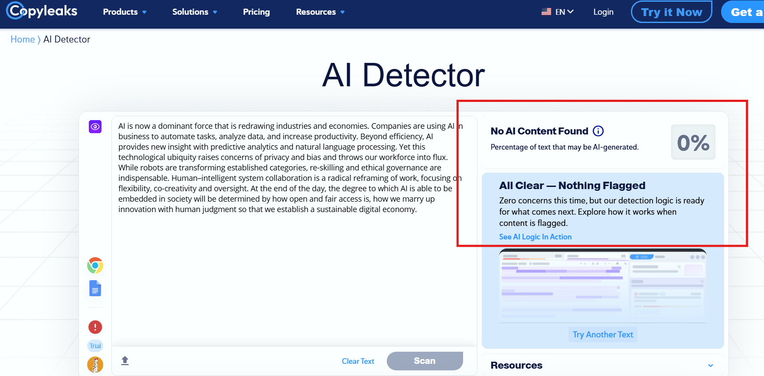Click the upload file arrow icon
This screenshot has height=376, width=764.
[x=125, y=361]
